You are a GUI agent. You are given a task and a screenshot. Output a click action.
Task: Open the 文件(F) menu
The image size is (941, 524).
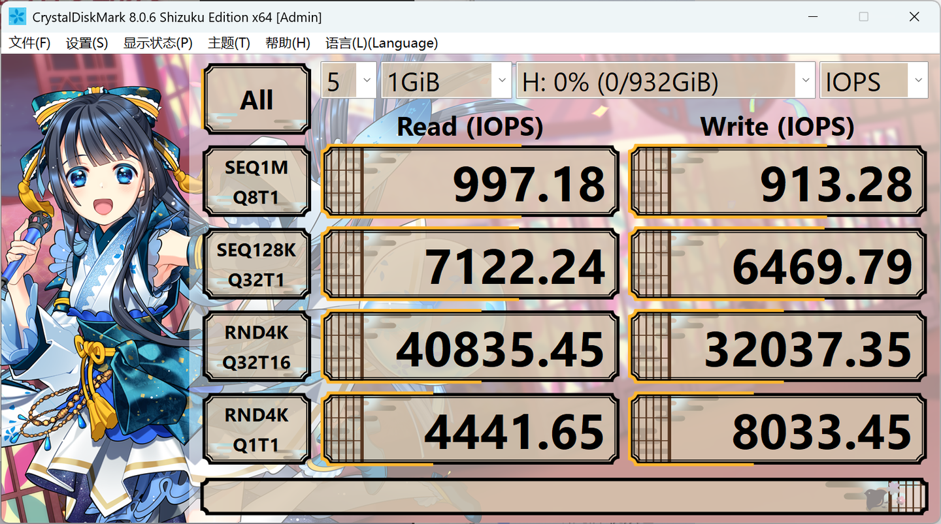29,43
